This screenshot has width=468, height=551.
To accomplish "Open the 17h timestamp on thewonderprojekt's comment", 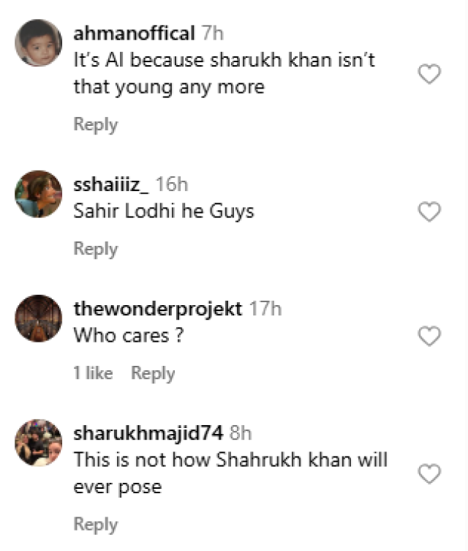I will pyautogui.click(x=265, y=309).
